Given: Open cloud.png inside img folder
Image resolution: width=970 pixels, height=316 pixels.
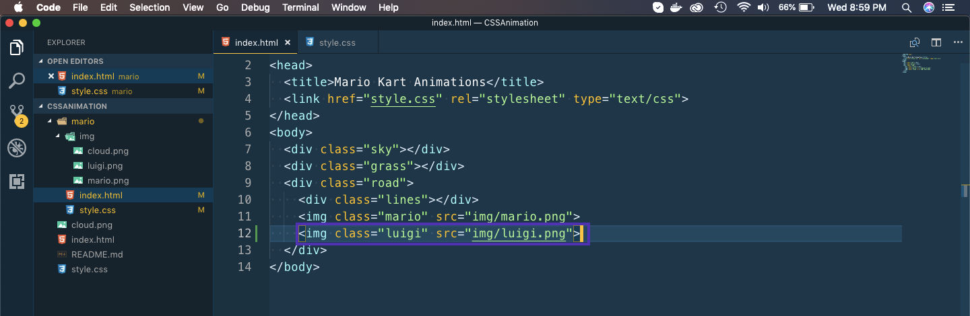Looking at the screenshot, I should point(123,151).
